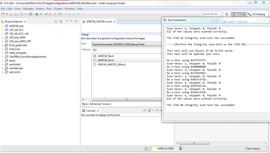
Task: Open the Scripts menu
Action: pos(58,8)
